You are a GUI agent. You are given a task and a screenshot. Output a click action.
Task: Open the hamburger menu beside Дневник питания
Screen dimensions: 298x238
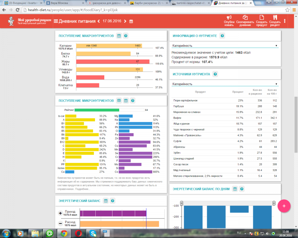(x=56, y=21)
